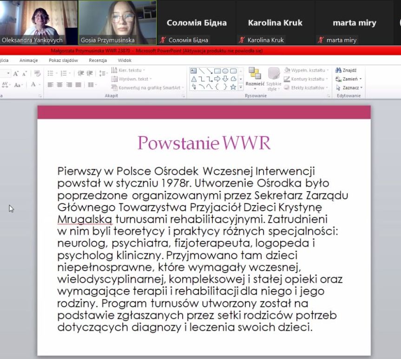Screen dimensions: 401x359
Task: Select the text box shape
Action: pyautogui.click(x=194, y=71)
